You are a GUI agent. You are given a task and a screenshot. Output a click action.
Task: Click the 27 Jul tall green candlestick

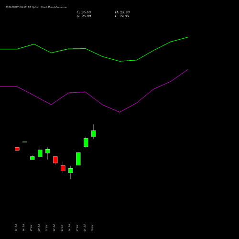click(78, 159)
